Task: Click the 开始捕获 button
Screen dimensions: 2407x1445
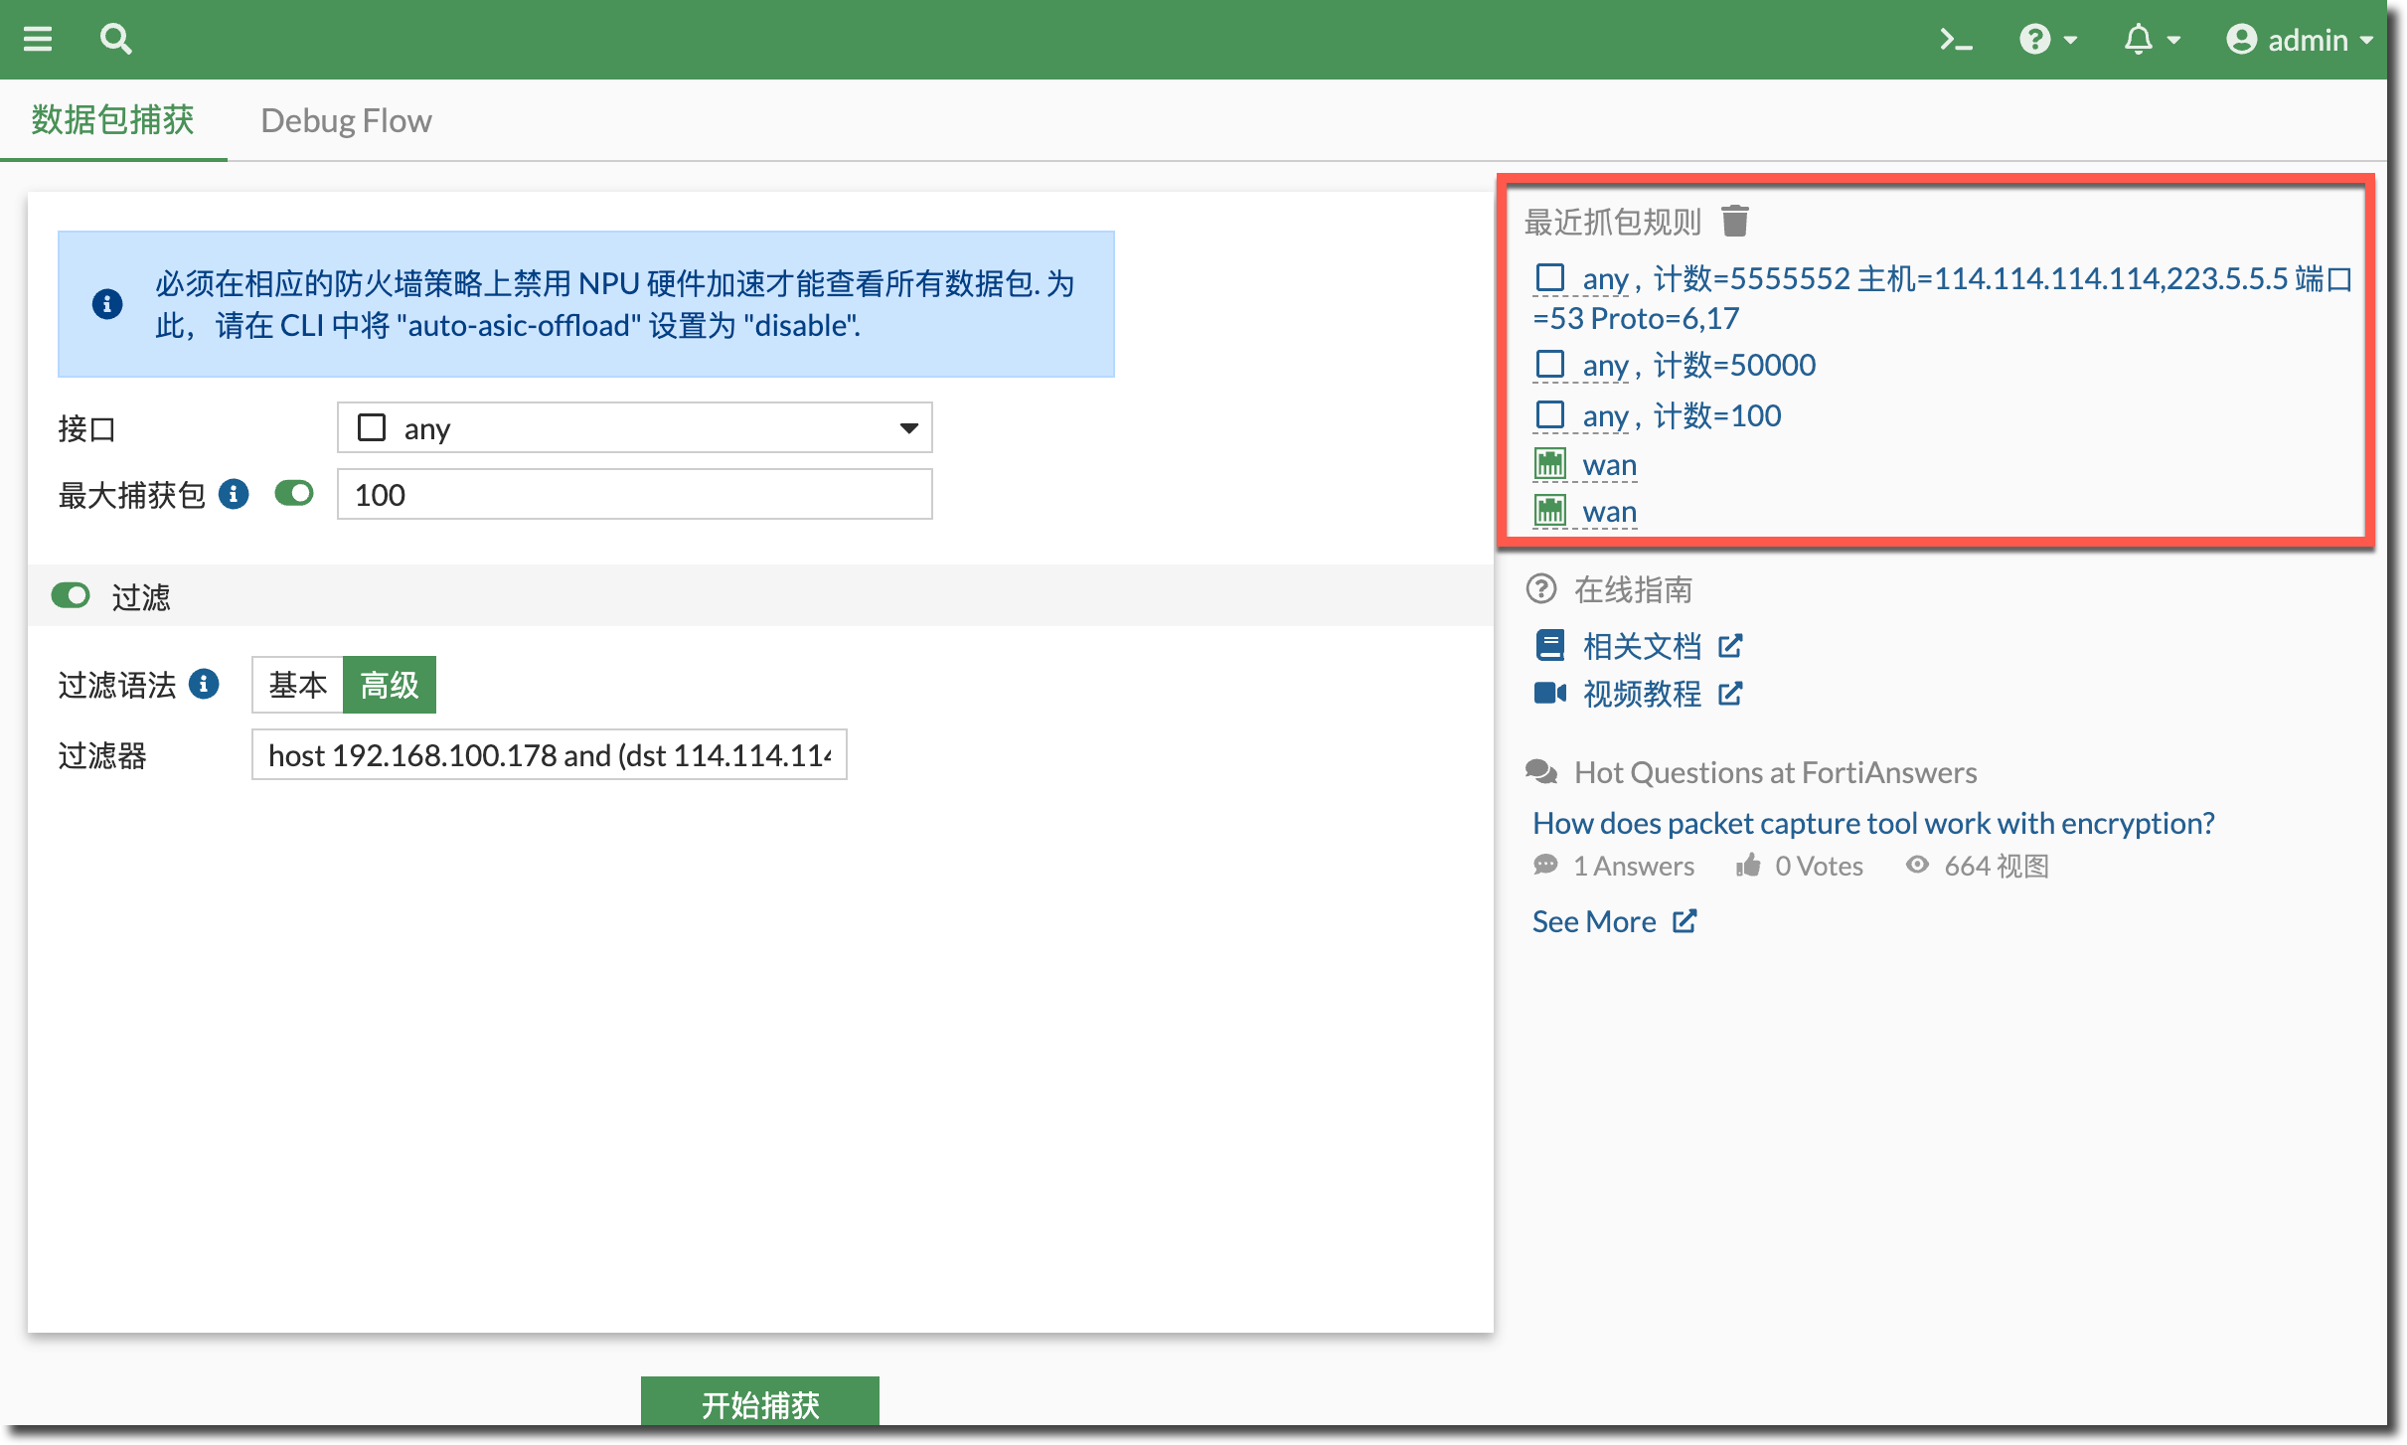Action: pyautogui.click(x=759, y=1402)
